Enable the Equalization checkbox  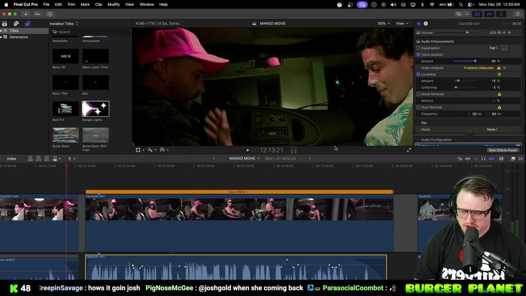(418, 48)
